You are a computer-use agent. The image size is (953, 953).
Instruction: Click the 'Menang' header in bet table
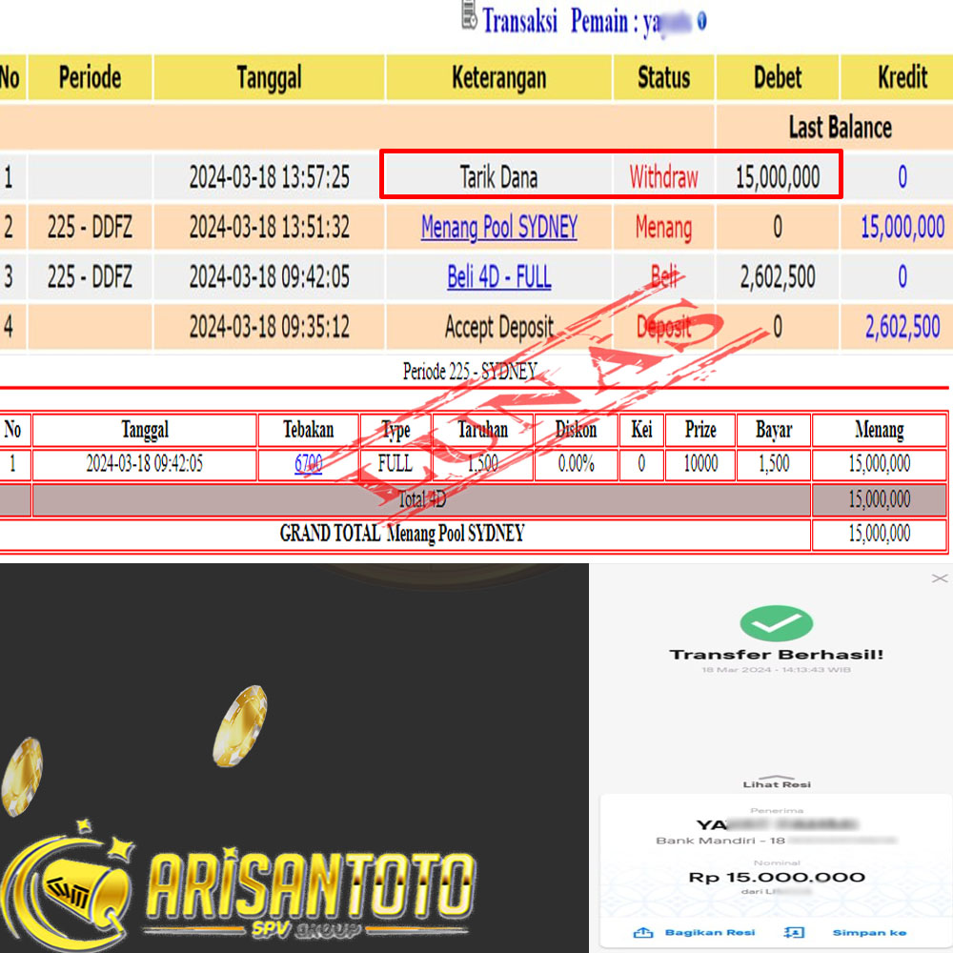coord(879,430)
